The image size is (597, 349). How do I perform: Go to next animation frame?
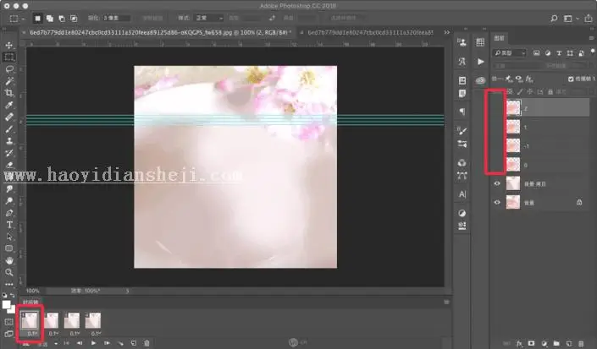coord(107,343)
